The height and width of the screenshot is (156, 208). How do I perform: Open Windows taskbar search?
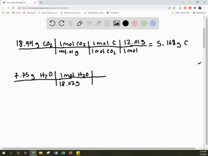point(11,153)
